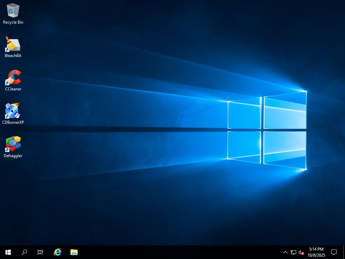Launch Internet Explorer from the taskbar
345x259 pixels.
tap(58, 252)
